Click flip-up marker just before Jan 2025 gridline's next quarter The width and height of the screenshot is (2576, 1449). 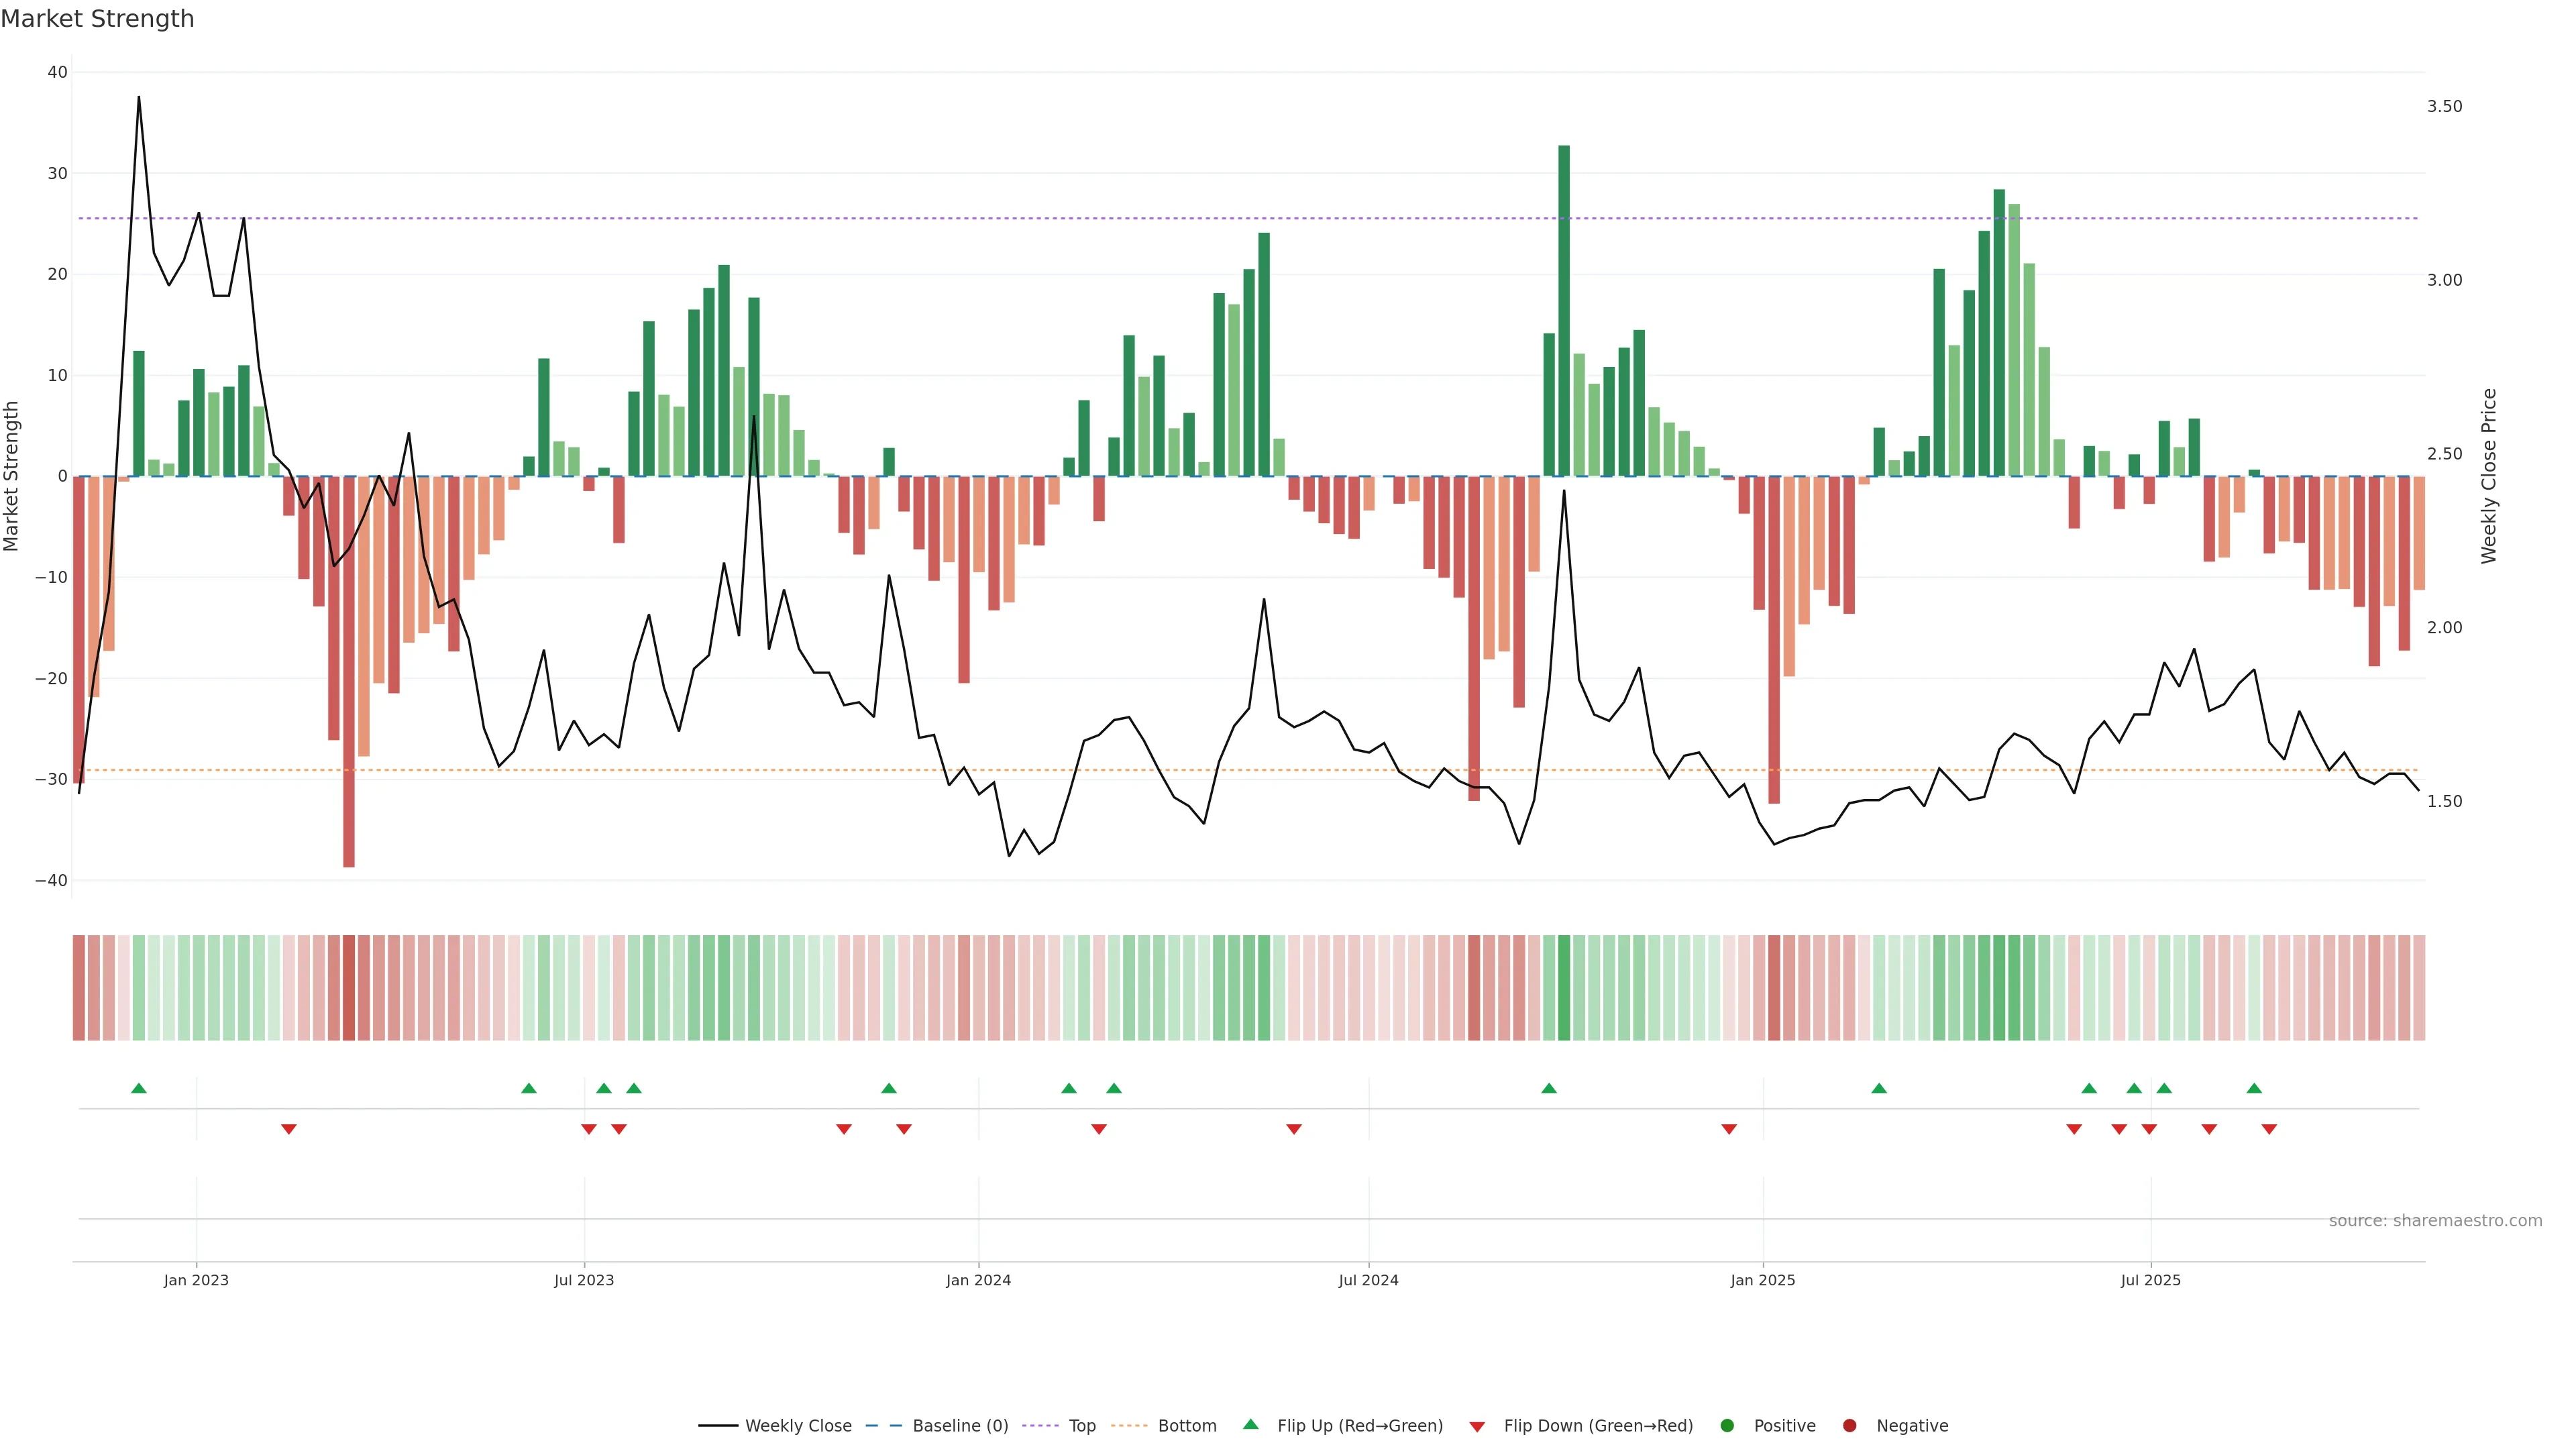pyautogui.click(x=1879, y=1088)
